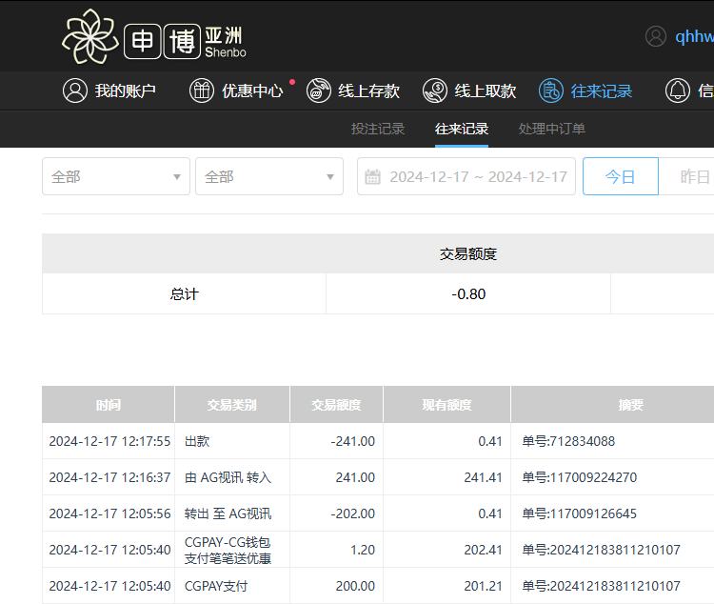Click the 时间 column header
This screenshot has height=604, width=714.
pyautogui.click(x=109, y=405)
